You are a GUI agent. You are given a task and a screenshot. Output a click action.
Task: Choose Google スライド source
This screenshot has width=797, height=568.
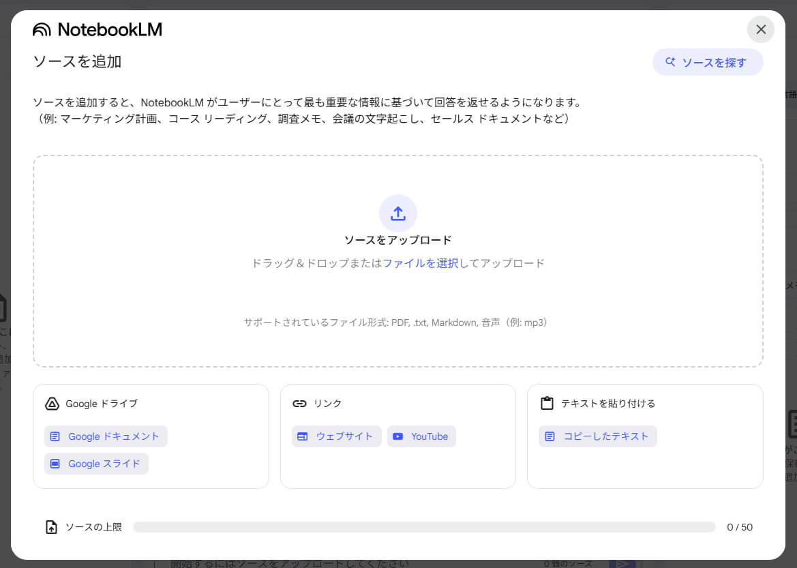97,464
